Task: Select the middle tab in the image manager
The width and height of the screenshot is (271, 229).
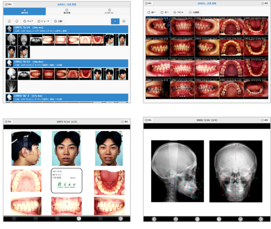Action: [x=67, y=12]
